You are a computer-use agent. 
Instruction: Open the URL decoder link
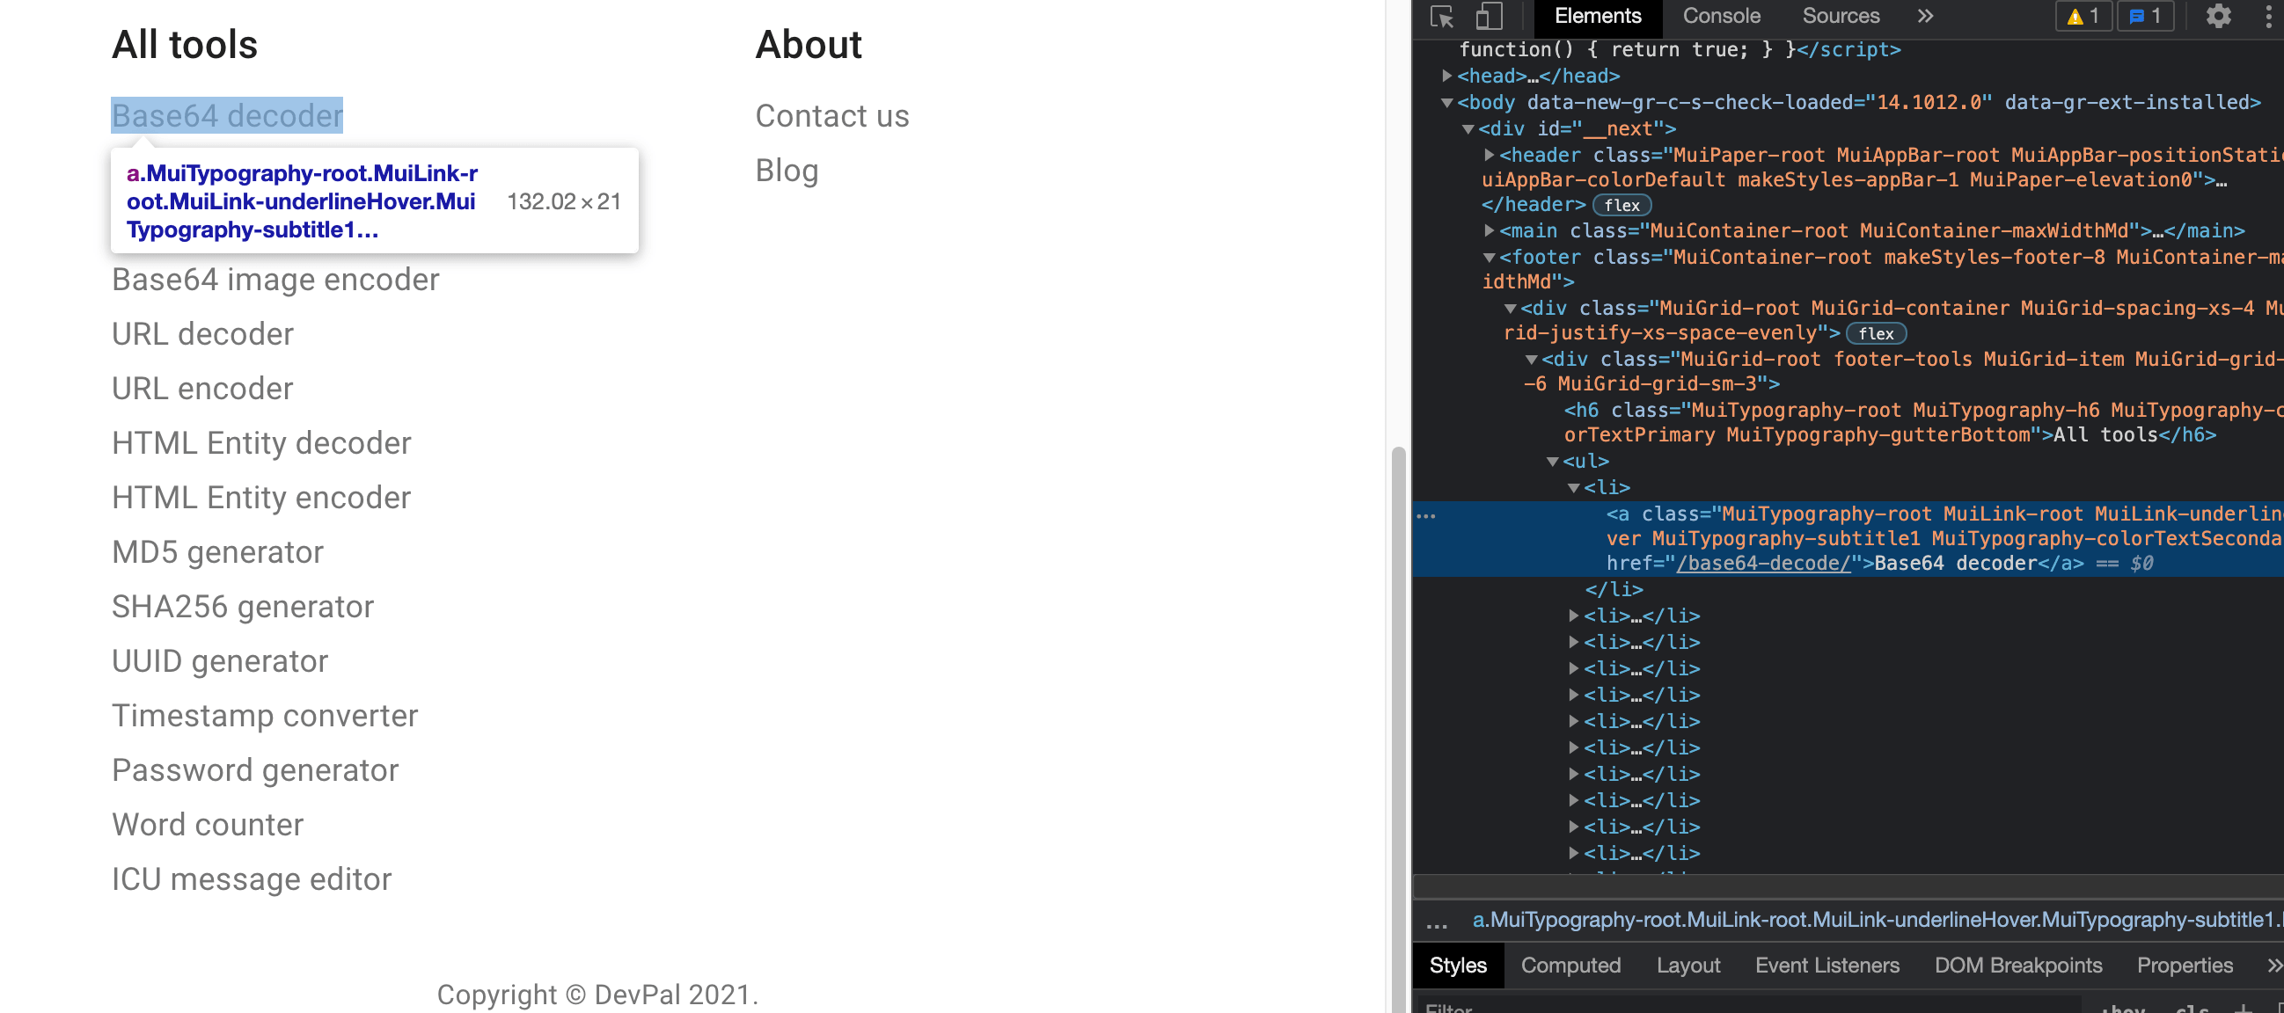pyautogui.click(x=202, y=334)
